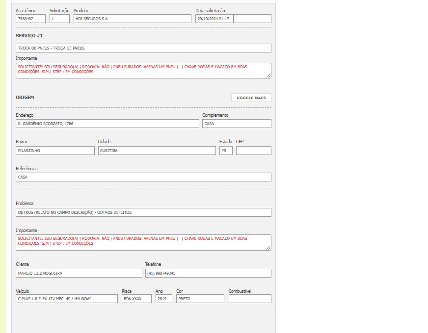Click the Problema field OUTROS DEFEITOS
The image size is (428, 333).
144,212
